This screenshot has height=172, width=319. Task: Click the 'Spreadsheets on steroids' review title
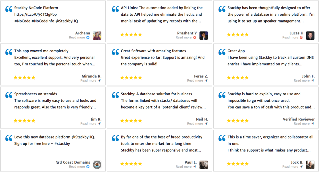36,94
